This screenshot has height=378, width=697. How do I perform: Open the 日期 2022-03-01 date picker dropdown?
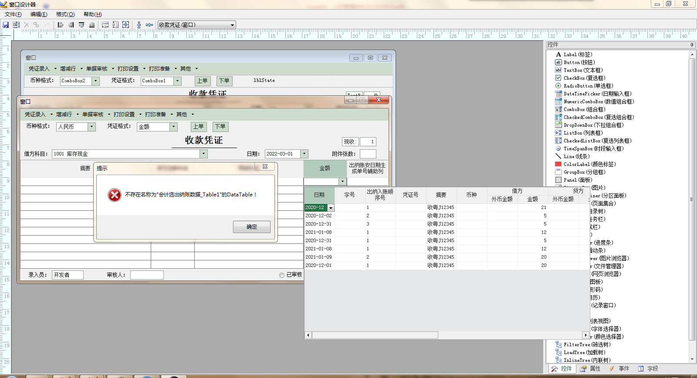click(305, 154)
